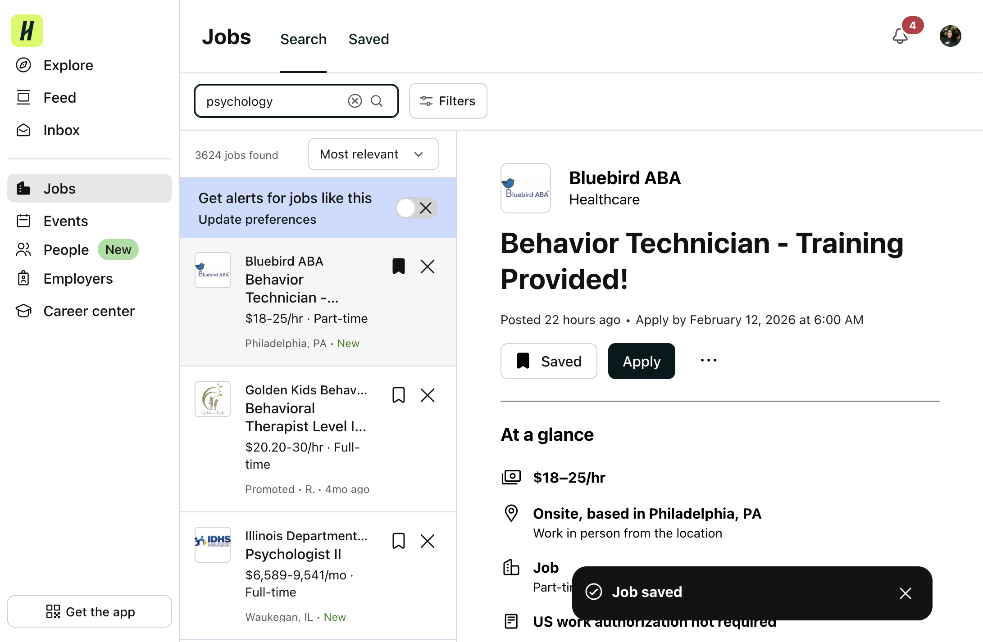Viewport: 983px width, 642px height.
Task: Click the Get the app button
Action: point(90,611)
